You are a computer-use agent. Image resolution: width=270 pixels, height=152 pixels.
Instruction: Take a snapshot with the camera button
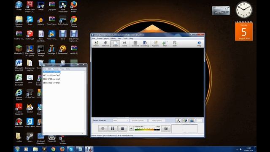pyautogui.click(x=166, y=128)
